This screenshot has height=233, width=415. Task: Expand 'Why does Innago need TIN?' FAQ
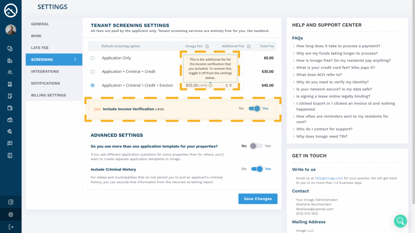(x=322, y=136)
